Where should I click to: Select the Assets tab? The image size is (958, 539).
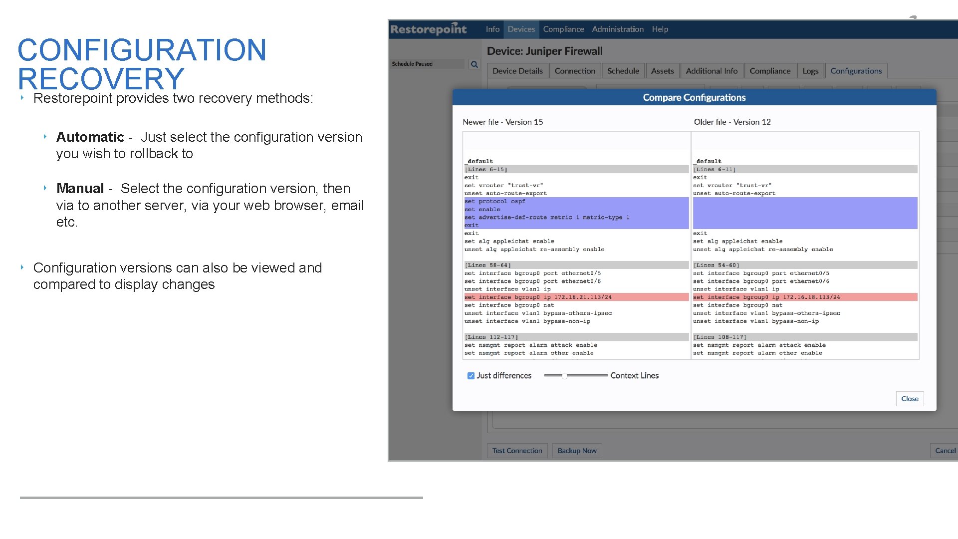pos(662,71)
